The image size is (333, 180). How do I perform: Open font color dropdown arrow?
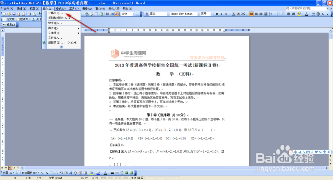click(310, 14)
